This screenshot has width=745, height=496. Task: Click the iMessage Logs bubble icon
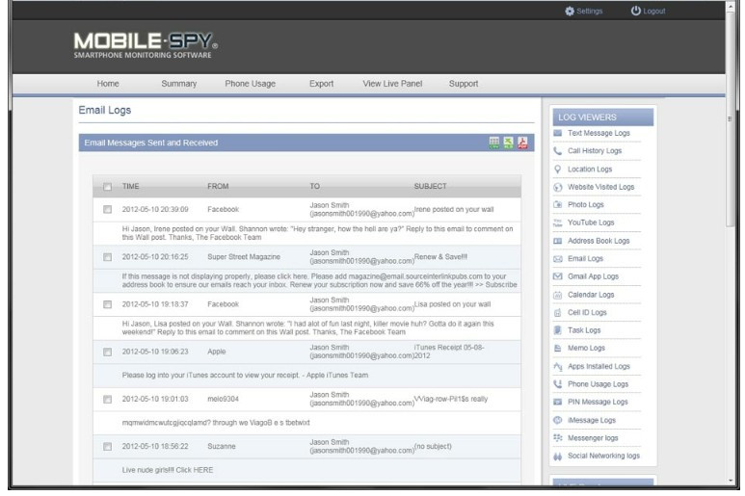tap(558, 420)
